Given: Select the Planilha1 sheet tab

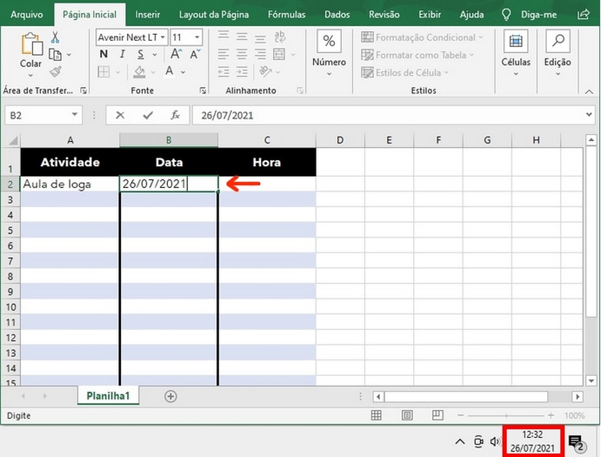Looking at the screenshot, I should (x=108, y=396).
